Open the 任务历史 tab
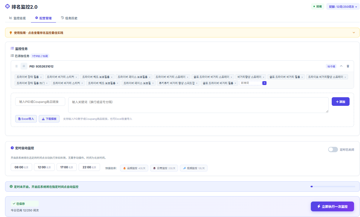The height and width of the screenshot is (217, 360). coord(69,18)
